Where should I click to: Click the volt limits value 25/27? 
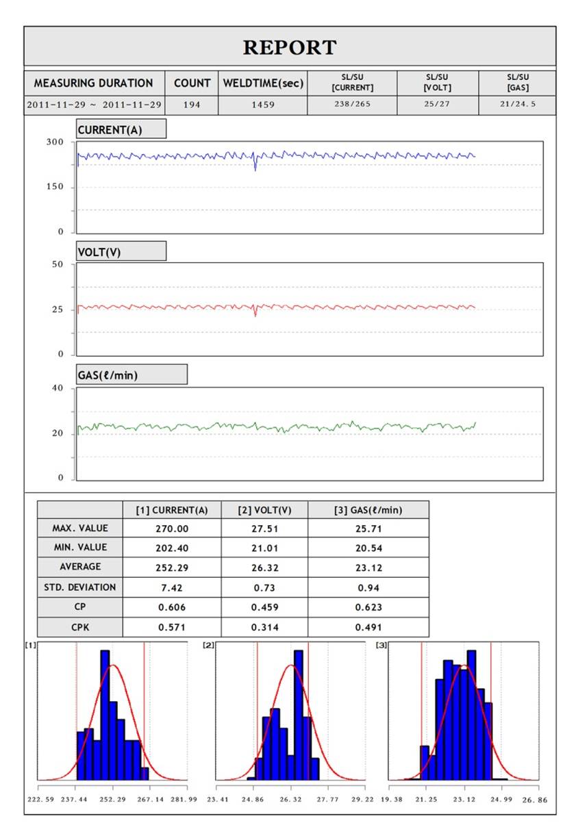pos(438,105)
